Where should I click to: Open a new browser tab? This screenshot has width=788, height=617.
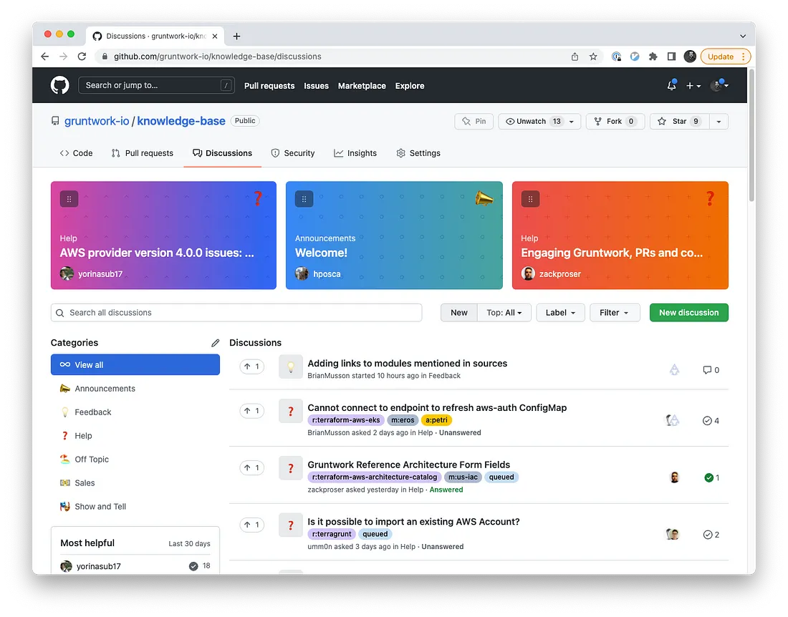click(236, 36)
